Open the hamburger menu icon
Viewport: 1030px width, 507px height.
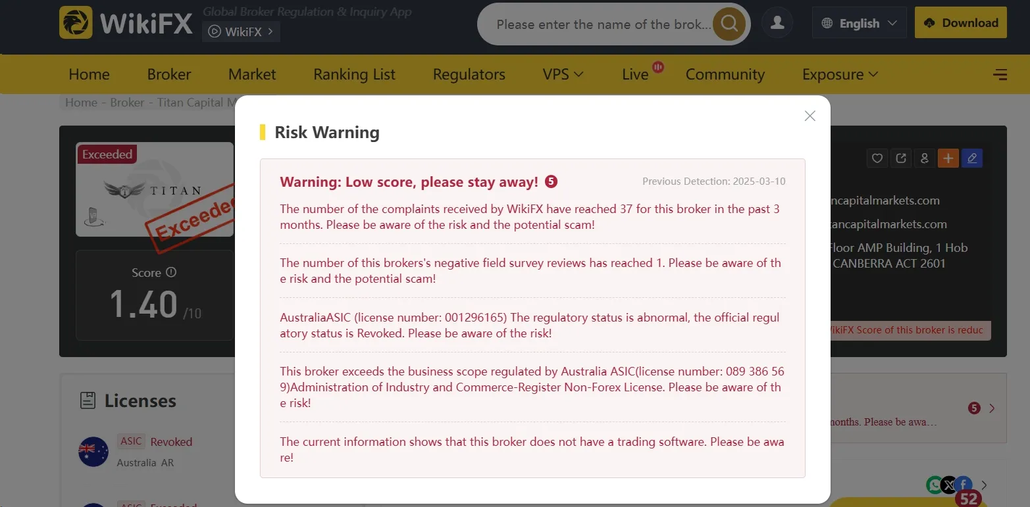tap(1000, 74)
